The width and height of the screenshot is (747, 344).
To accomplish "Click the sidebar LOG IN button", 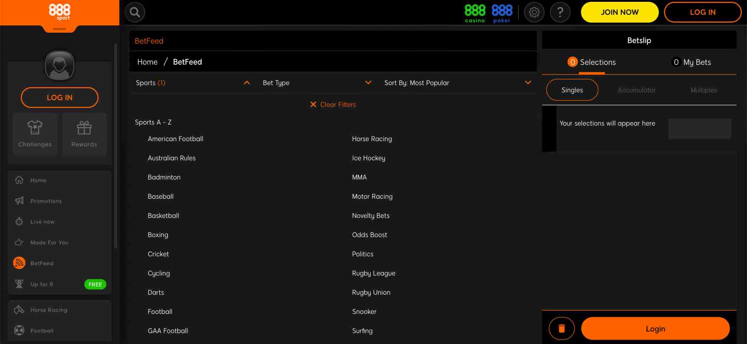I will point(60,97).
